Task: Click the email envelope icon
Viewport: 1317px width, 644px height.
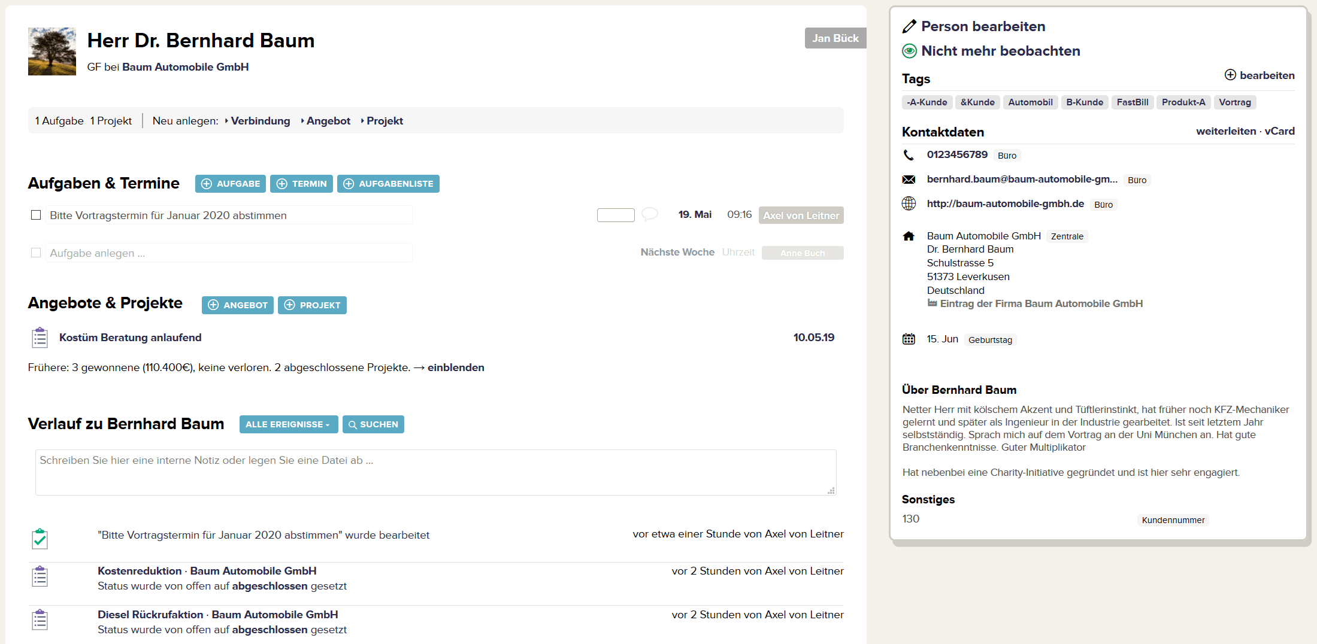Action: click(909, 180)
